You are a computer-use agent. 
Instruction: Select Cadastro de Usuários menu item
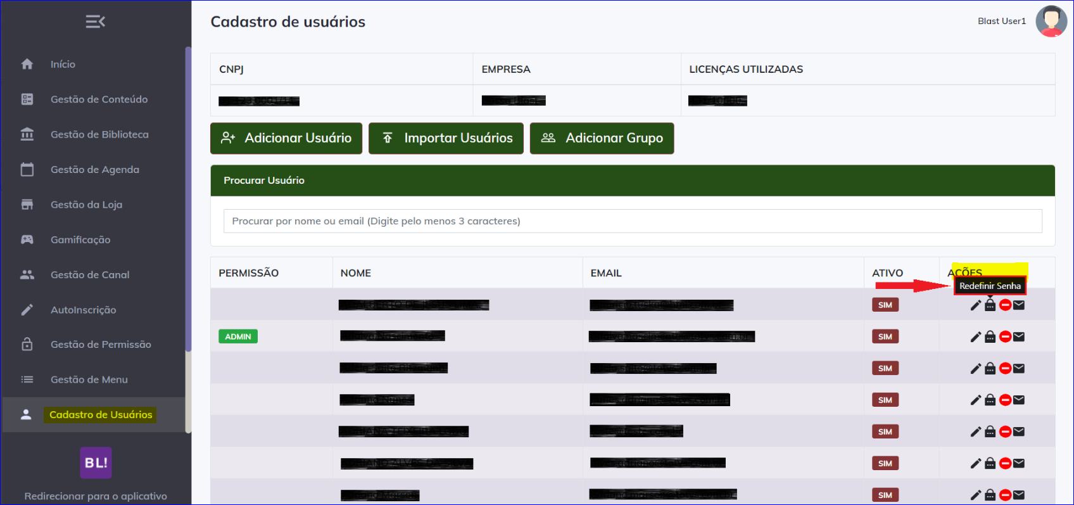94,414
